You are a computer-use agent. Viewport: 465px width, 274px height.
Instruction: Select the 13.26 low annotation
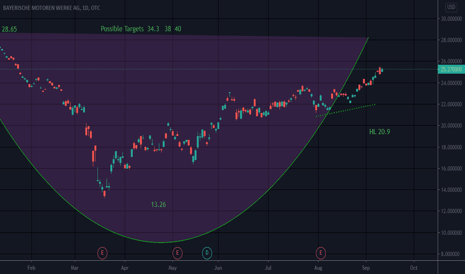[x=158, y=205]
